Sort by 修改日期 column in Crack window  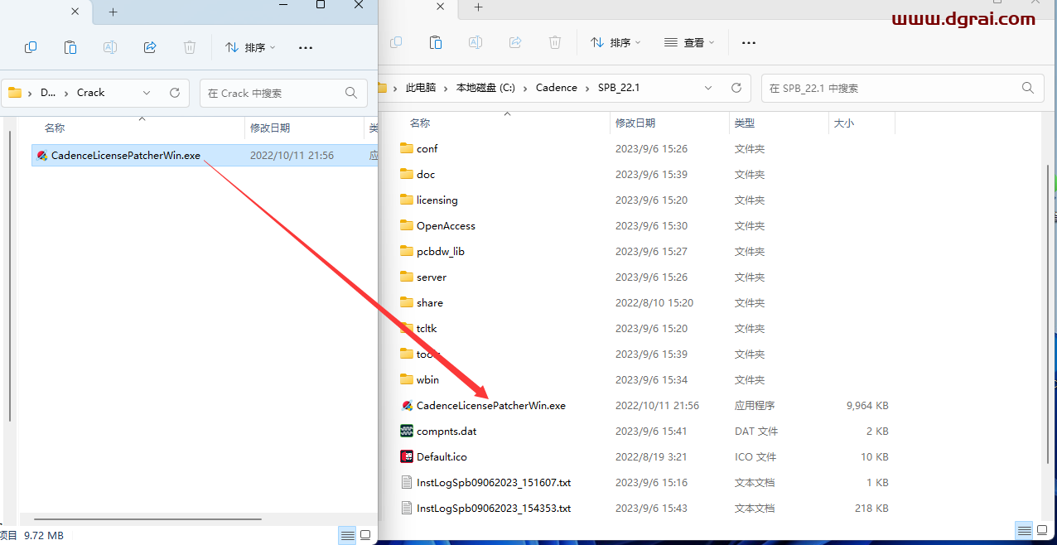270,128
